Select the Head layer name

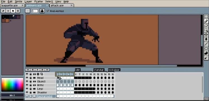(x=40, y=78)
